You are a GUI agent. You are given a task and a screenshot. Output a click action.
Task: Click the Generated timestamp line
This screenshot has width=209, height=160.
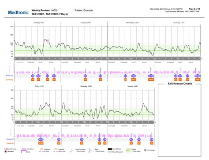[x=166, y=9]
